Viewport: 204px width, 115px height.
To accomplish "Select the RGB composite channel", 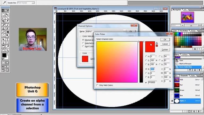I will [x=187, y=80].
